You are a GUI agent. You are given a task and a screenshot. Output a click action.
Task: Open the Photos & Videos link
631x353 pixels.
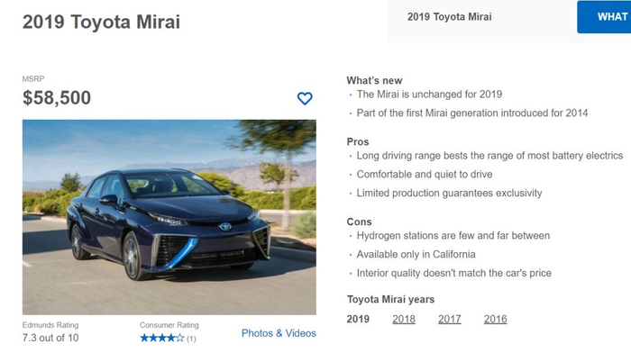pos(279,333)
